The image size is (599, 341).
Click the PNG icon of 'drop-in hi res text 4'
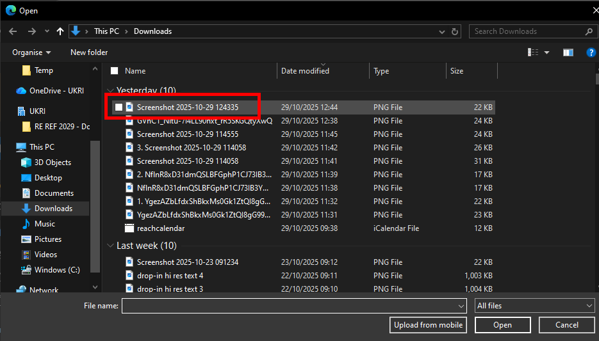pyautogui.click(x=129, y=275)
